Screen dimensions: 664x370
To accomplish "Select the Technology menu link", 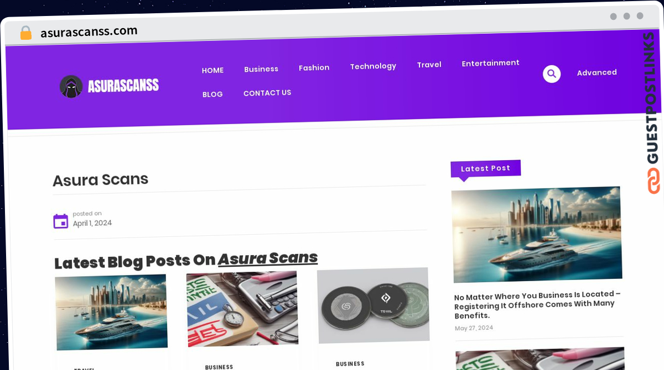I will click(x=373, y=66).
